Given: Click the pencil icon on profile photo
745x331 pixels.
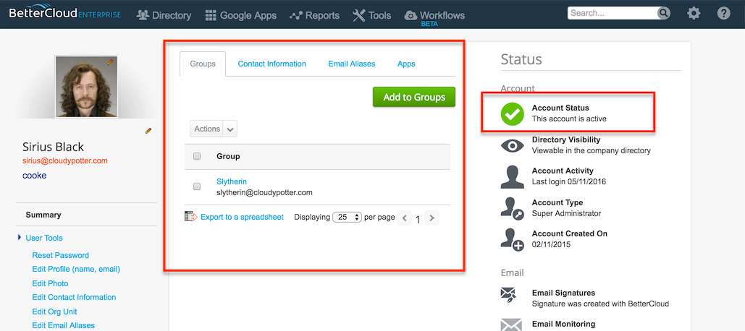Looking at the screenshot, I should point(110,61).
